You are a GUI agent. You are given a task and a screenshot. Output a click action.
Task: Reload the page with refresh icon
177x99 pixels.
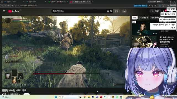[x=9, y=6]
